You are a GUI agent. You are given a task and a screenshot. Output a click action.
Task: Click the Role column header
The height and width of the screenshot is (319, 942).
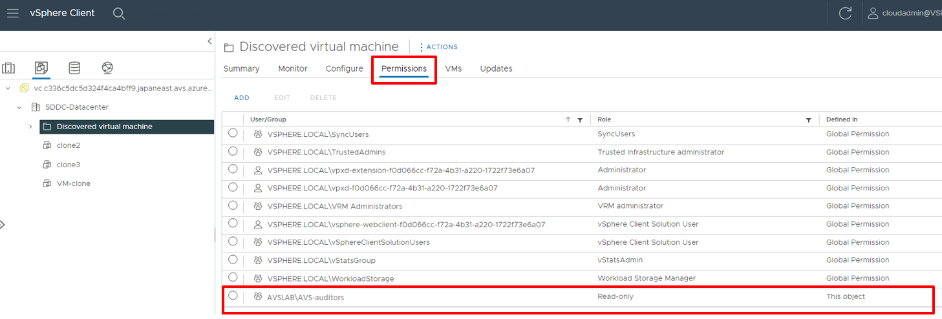point(604,119)
